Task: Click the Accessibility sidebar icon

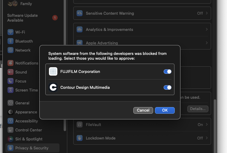Action: click(11, 121)
